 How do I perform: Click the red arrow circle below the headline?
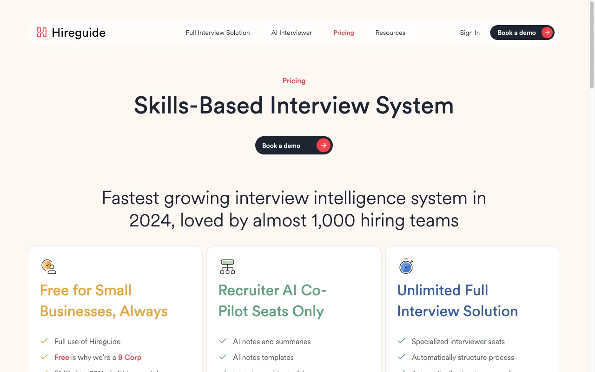pyautogui.click(x=324, y=146)
